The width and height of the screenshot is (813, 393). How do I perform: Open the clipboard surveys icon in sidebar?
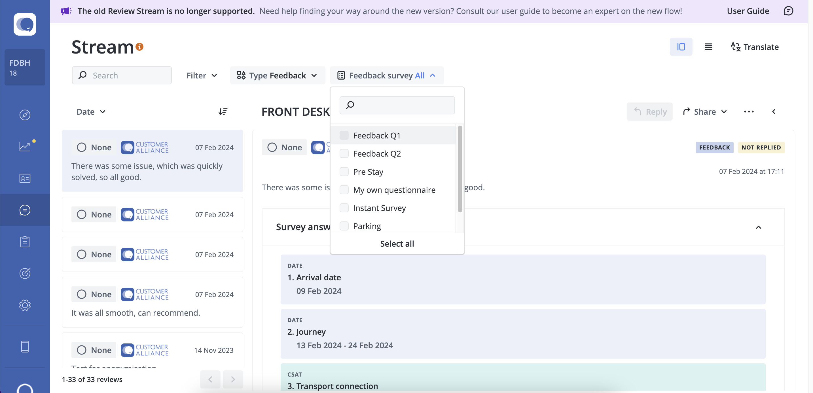(x=25, y=242)
